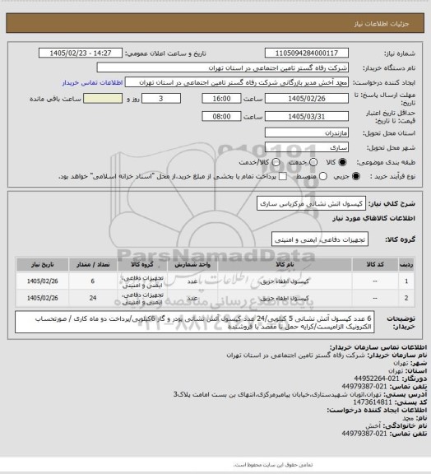The height and width of the screenshot is (474, 431).
Task: Select the کالا radio button
Action: [x=342, y=162]
